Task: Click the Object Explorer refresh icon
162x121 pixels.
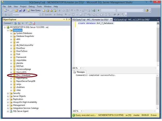Action: 30,23
